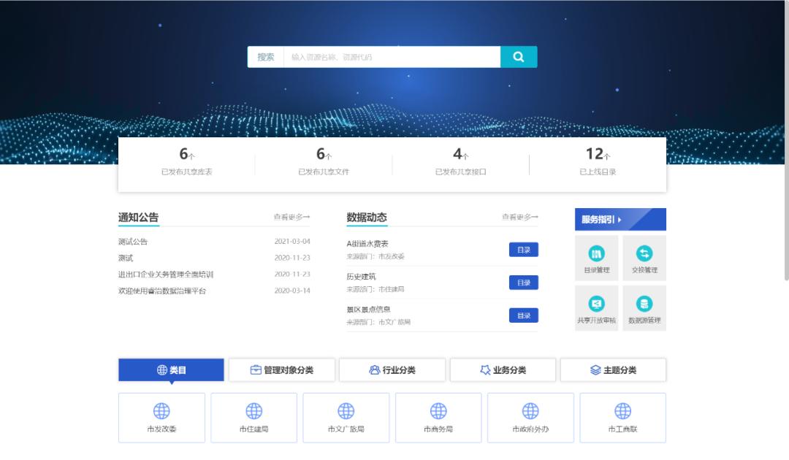Viewport: 789px width, 460px height.
Task: Open the 市政府外办 department card
Action: tap(530, 417)
